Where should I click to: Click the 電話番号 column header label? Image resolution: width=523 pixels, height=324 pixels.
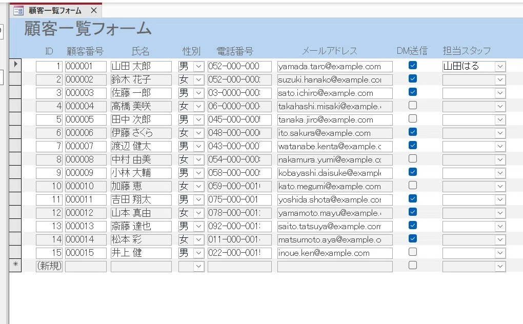tap(235, 51)
